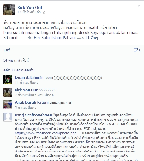Image resolution: width=144 pixels, height=161 pixels.
Task: Show the 11 อื่นๆ tagged people
Action: (91, 38)
